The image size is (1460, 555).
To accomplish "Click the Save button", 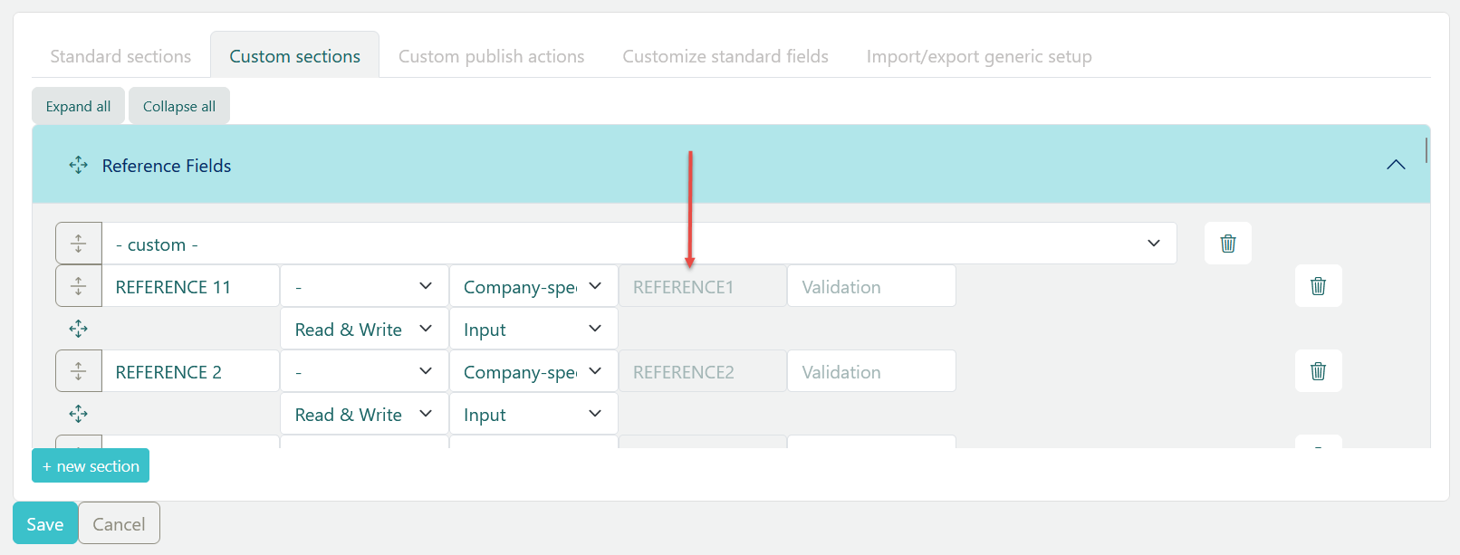I will tap(44, 523).
